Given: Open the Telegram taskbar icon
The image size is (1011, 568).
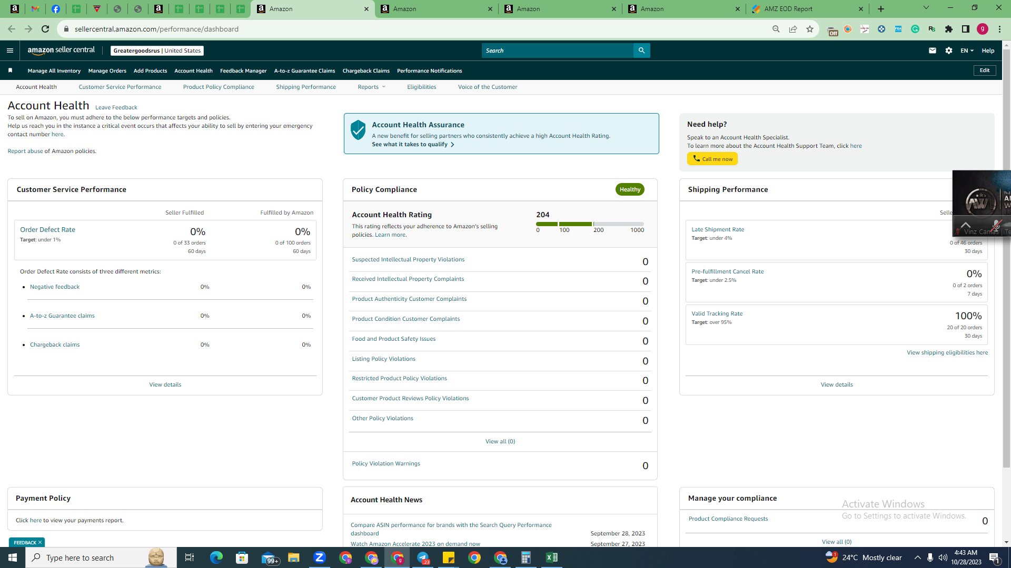Looking at the screenshot, I should tap(423, 557).
